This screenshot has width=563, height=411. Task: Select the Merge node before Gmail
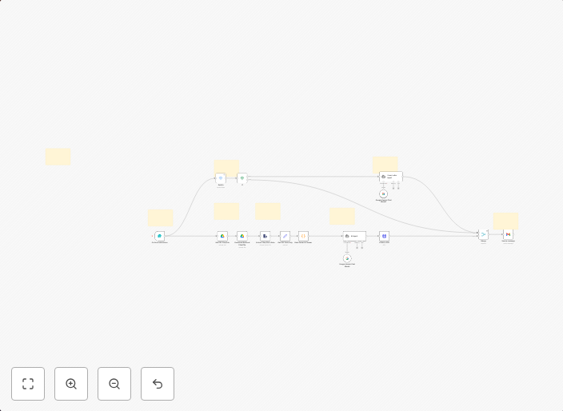pyautogui.click(x=483, y=235)
